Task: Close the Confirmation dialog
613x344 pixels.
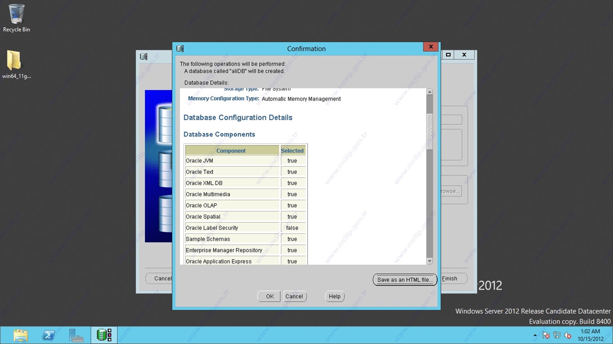Action: (x=431, y=47)
